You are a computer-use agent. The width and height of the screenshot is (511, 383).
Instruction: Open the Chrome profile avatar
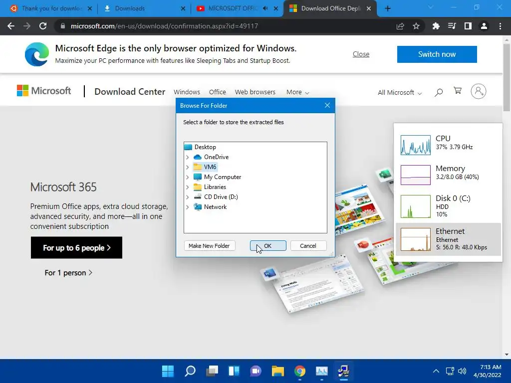click(x=484, y=26)
